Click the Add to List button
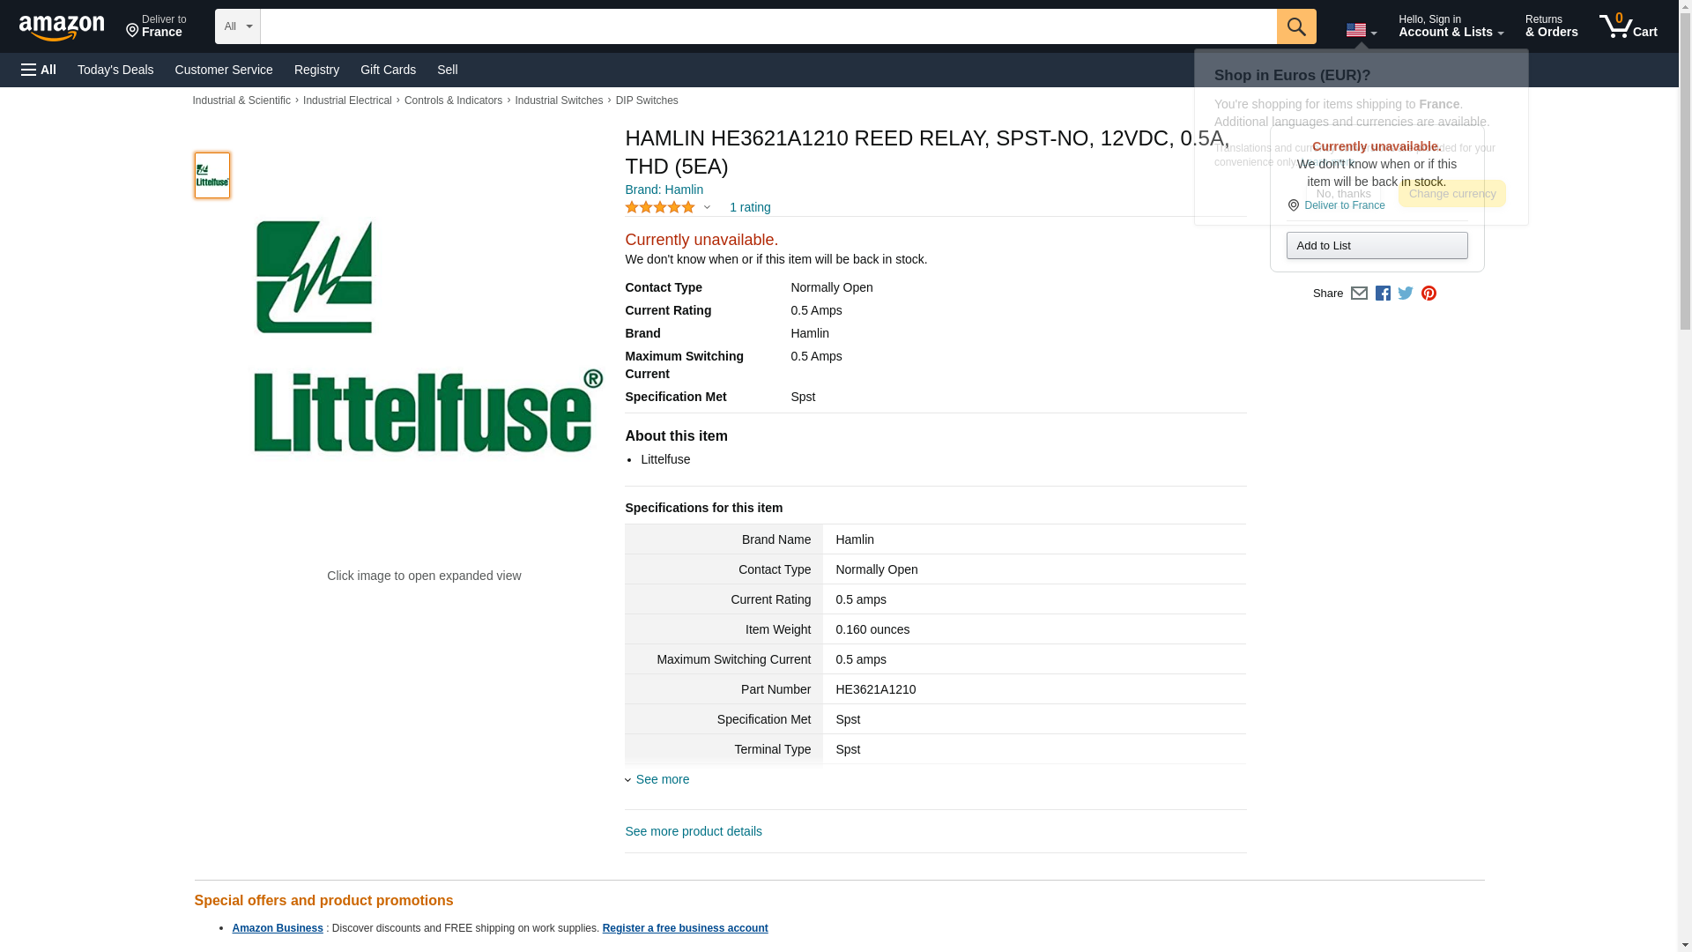1692x952 pixels. coord(1377,246)
